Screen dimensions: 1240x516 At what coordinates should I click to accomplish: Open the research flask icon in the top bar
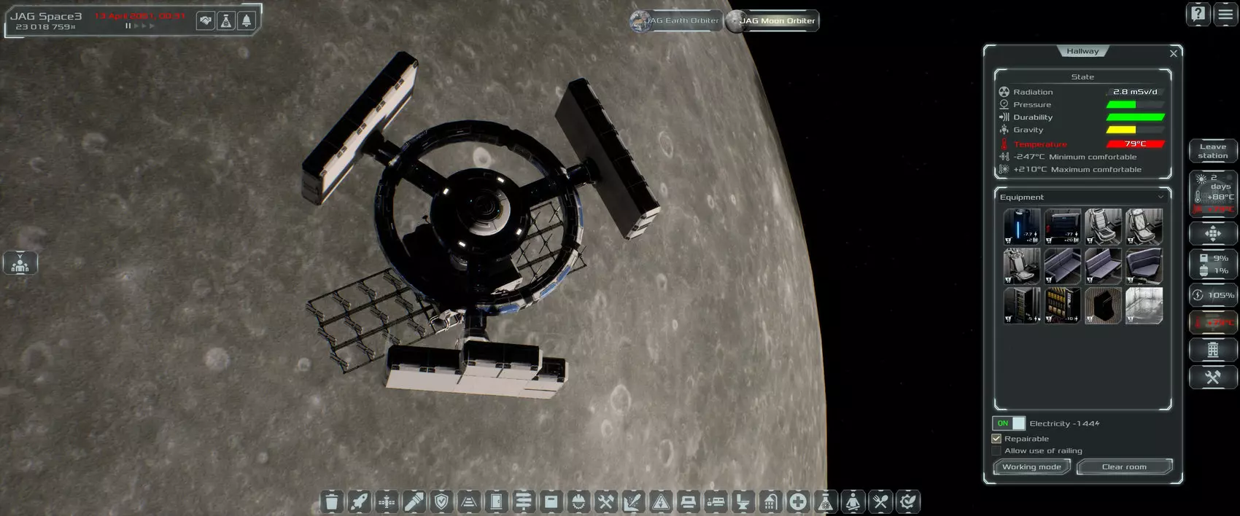226,21
